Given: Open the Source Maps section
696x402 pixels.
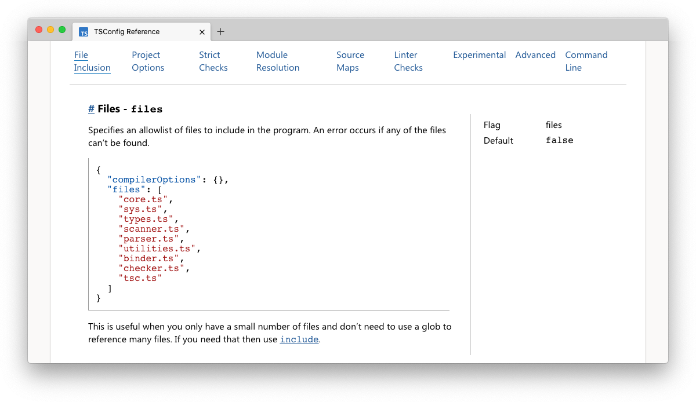Looking at the screenshot, I should point(350,61).
